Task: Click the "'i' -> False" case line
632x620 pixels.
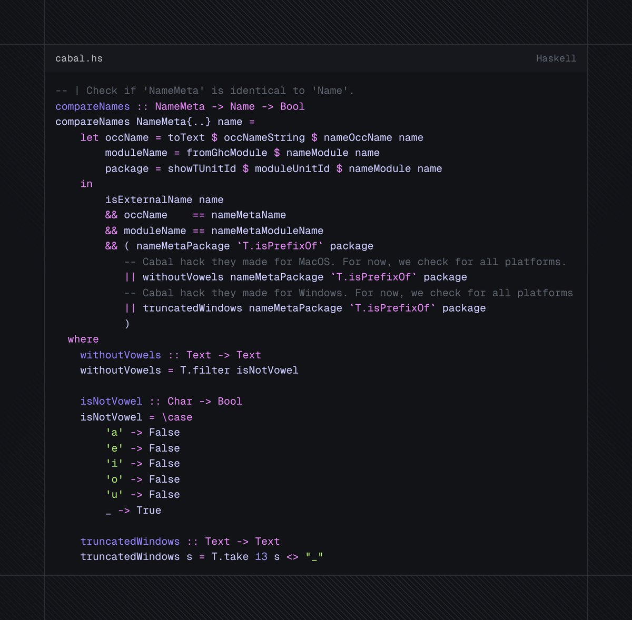Action: pos(143,463)
